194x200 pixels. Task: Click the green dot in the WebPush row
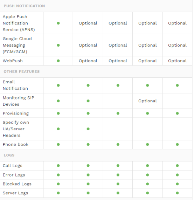58,61
